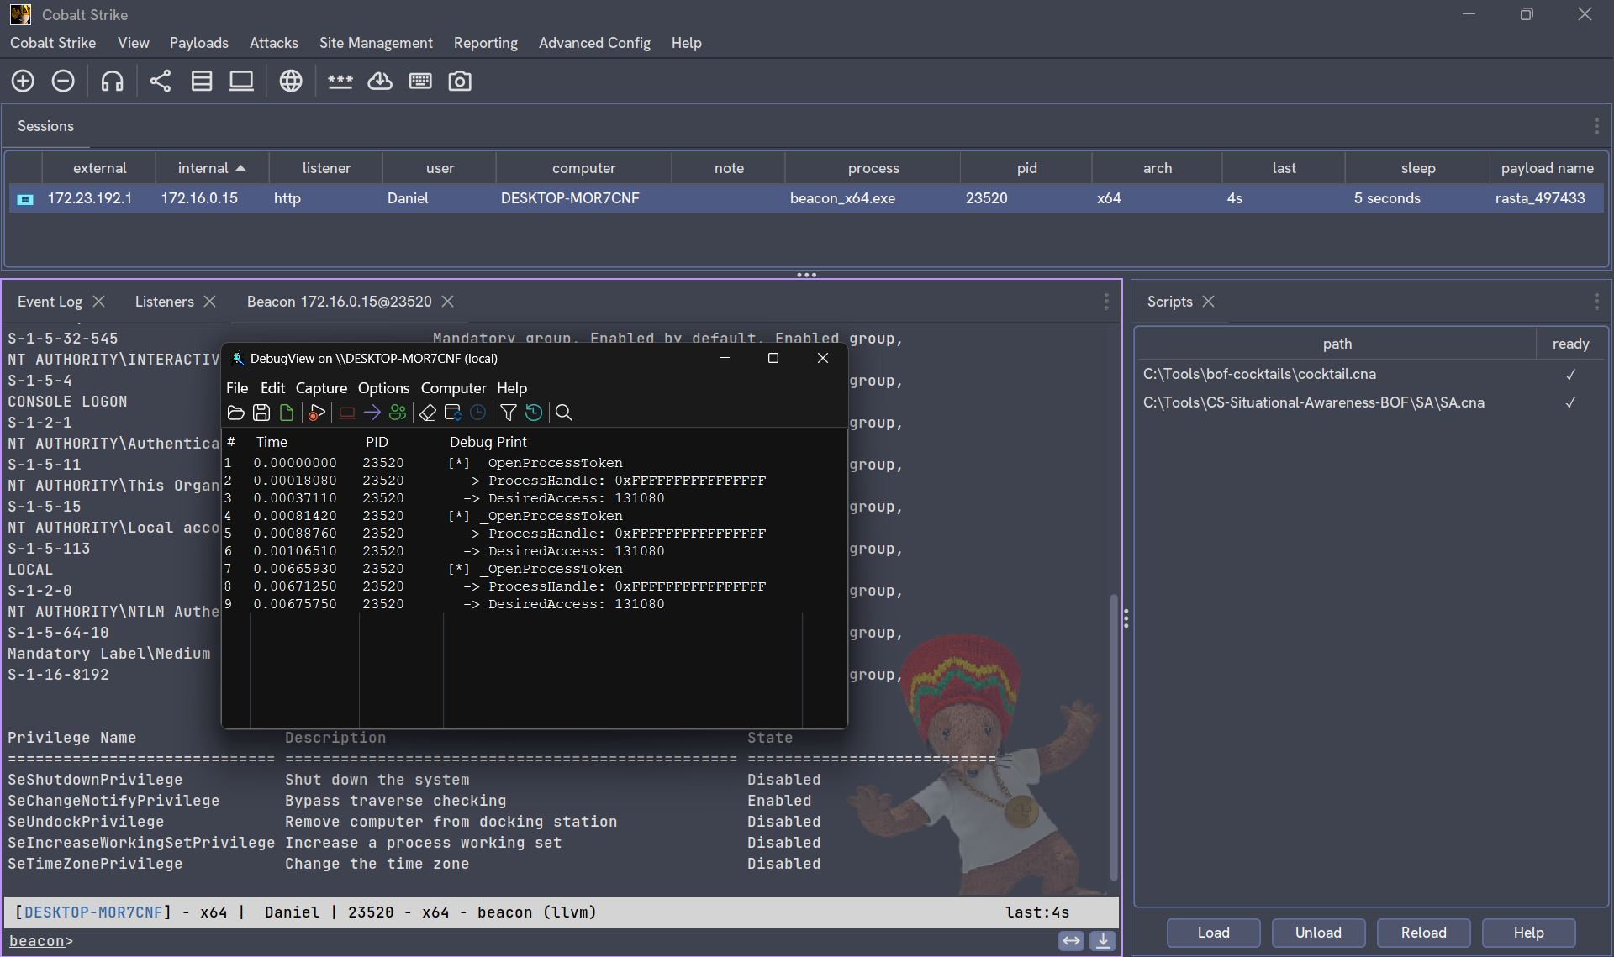Screen dimensions: 1614x957
Task: Click the Reload script button
Action: (x=1423, y=933)
